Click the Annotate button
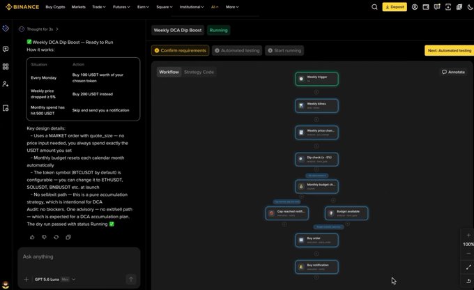 tap(454, 72)
